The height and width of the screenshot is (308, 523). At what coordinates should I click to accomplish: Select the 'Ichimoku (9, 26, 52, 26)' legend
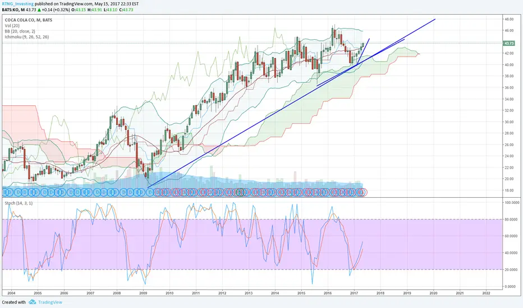pyautogui.click(x=27, y=37)
